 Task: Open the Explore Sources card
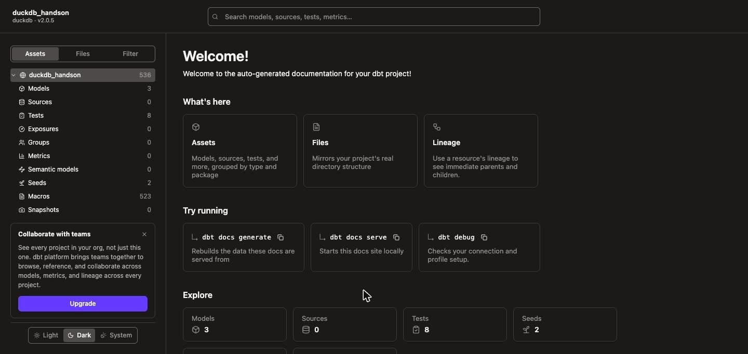coord(345,324)
